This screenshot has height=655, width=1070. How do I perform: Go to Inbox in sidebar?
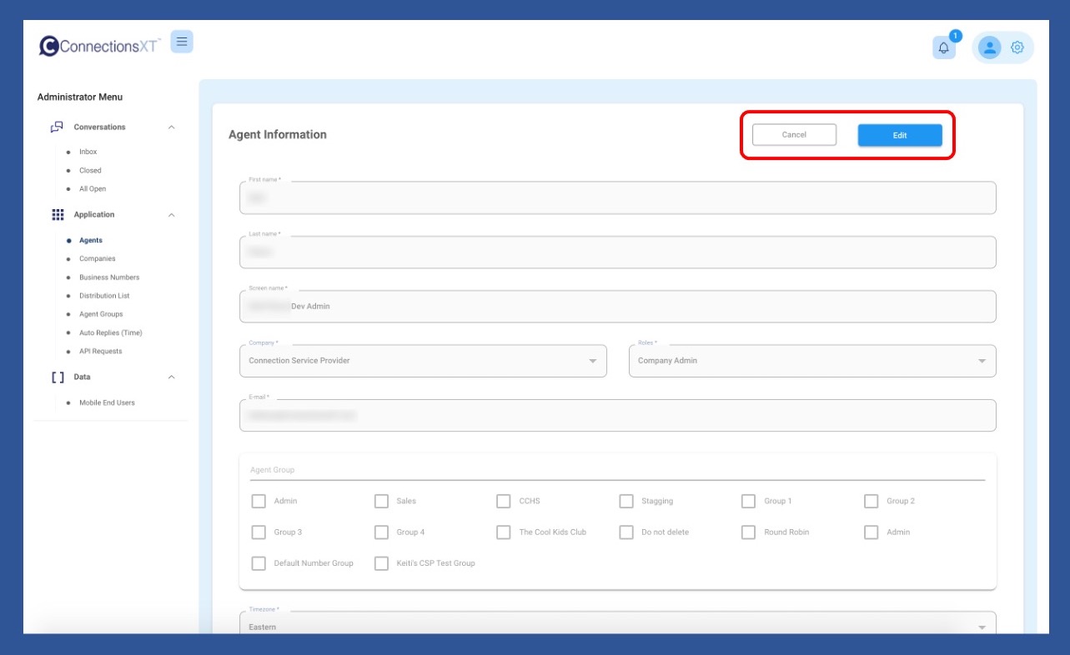click(88, 152)
